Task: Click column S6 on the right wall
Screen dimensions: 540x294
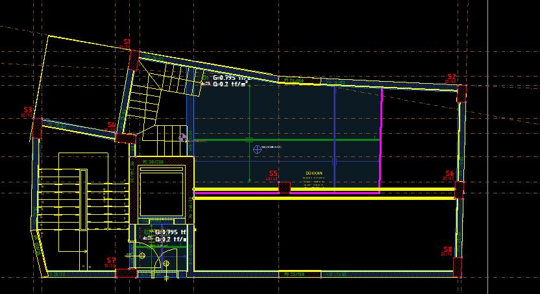Action: (x=459, y=190)
